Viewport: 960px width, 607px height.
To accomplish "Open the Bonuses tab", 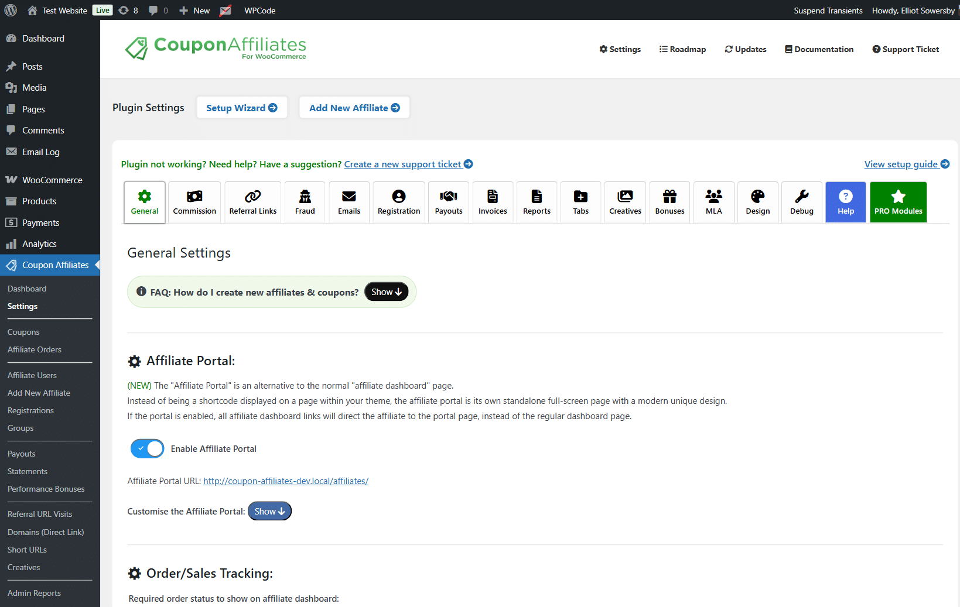I will 669,203.
